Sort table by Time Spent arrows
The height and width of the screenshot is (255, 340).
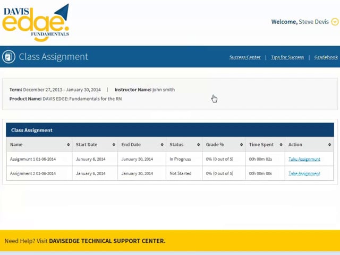(x=281, y=145)
